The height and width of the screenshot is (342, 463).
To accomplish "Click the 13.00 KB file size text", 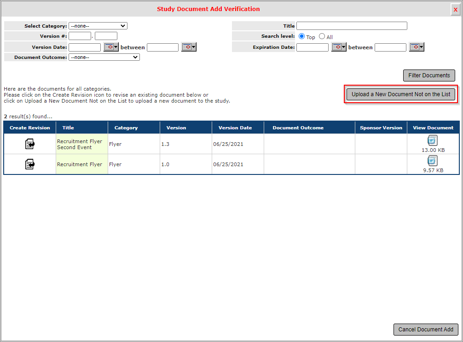I will pyautogui.click(x=433, y=150).
